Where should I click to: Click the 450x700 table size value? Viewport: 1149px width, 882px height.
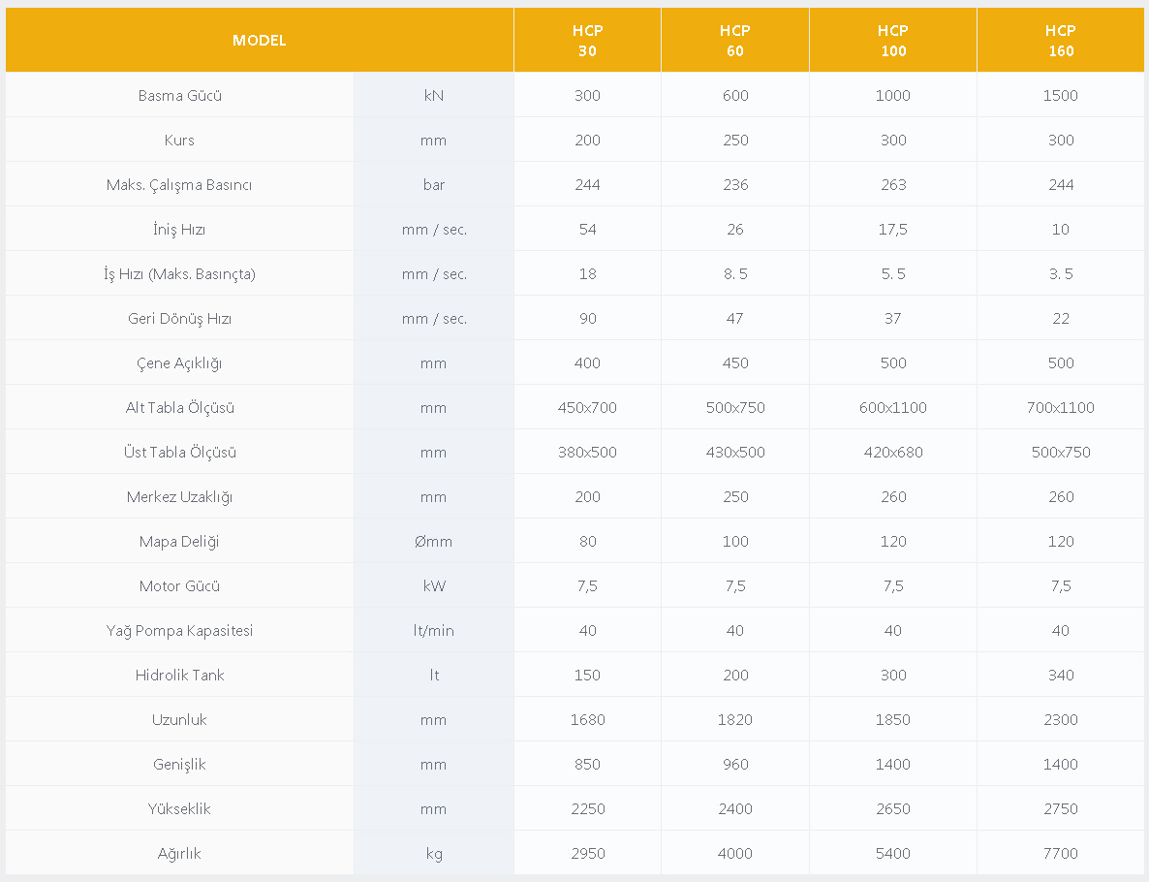tap(588, 408)
